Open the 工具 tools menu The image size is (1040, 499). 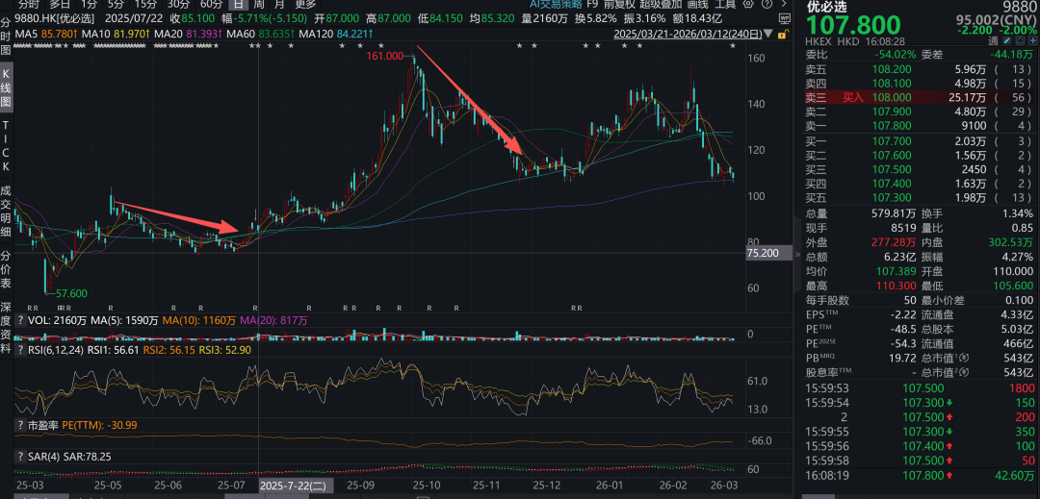pyautogui.click(x=726, y=4)
